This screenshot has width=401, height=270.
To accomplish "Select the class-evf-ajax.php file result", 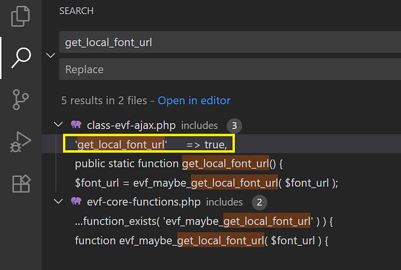I will coord(132,125).
